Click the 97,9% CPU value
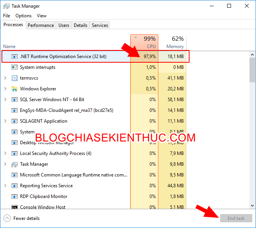Screen dimensions: 256x228 (150, 57)
